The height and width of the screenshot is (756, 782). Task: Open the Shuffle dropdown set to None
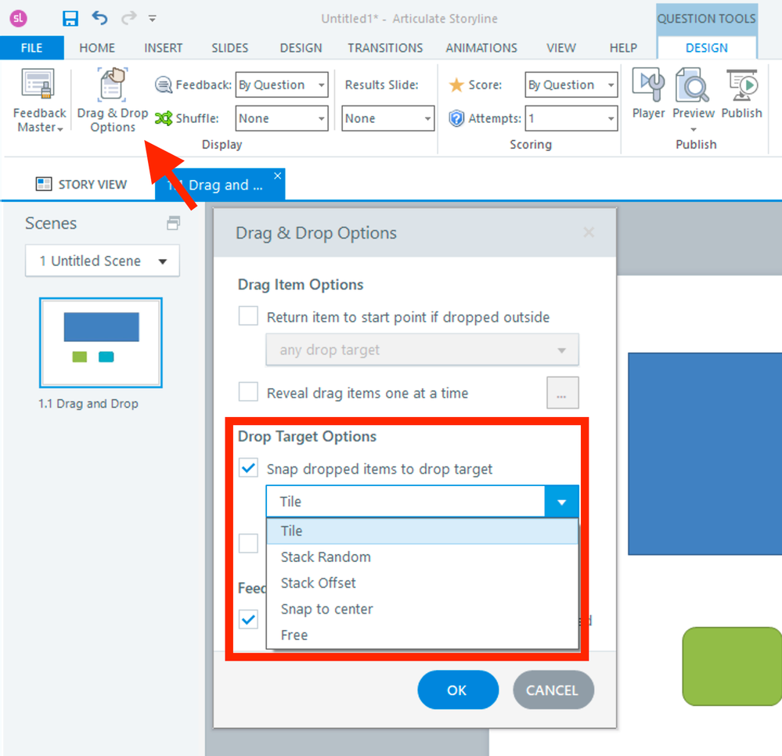[281, 118]
